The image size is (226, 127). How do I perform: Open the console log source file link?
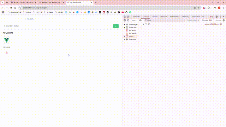[x=213, y=24]
